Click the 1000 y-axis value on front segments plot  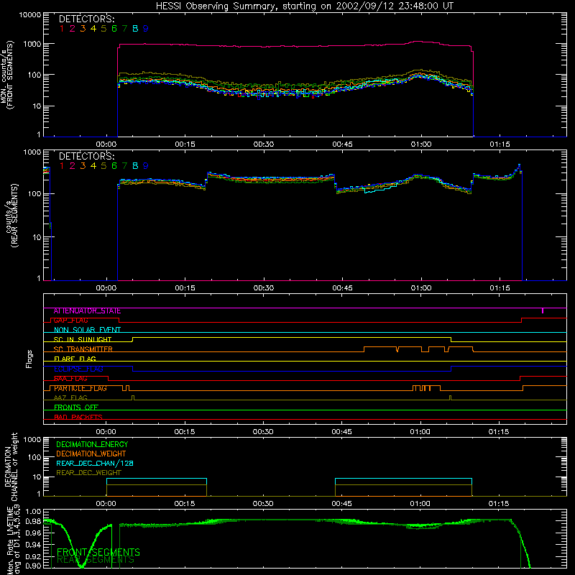click(x=32, y=44)
